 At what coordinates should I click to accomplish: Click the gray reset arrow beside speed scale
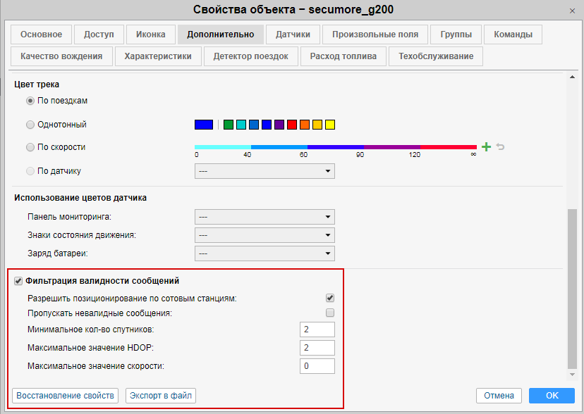(x=500, y=147)
